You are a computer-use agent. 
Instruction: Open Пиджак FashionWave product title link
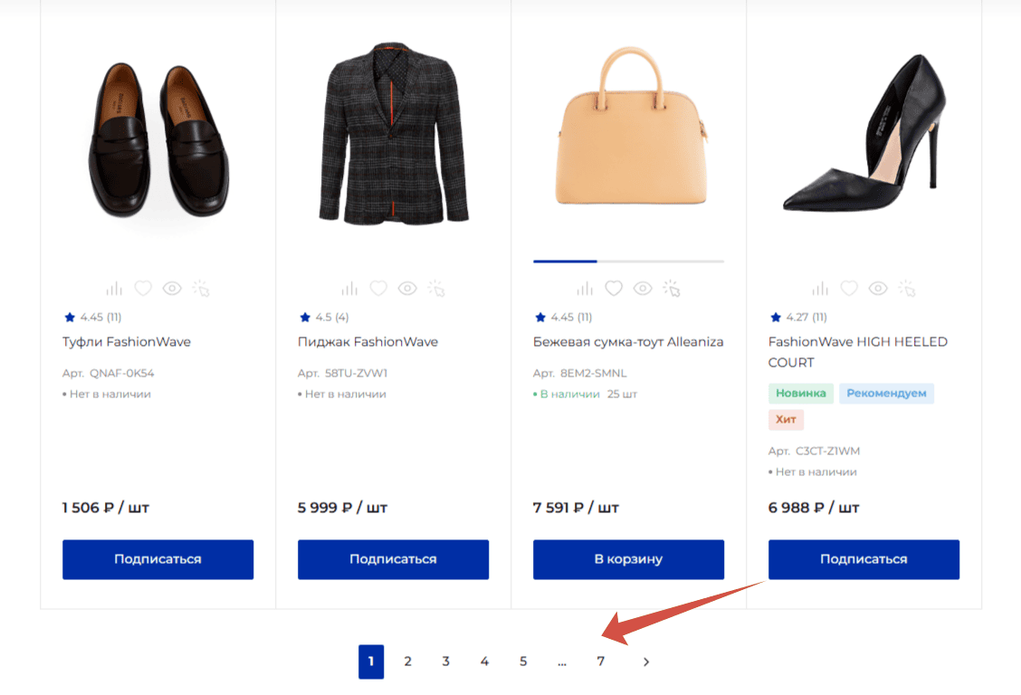[x=367, y=342]
